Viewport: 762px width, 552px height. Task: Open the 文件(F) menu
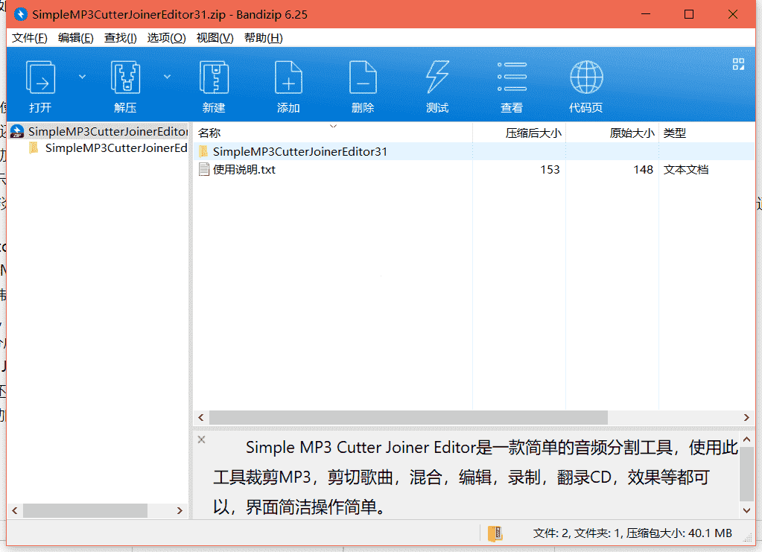(x=30, y=38)
